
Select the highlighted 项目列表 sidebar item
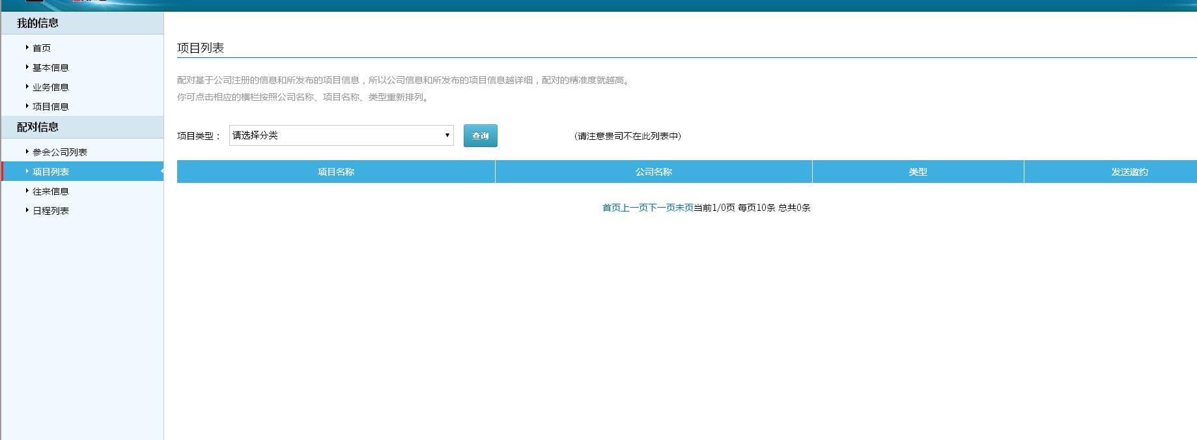pos(51,172)
